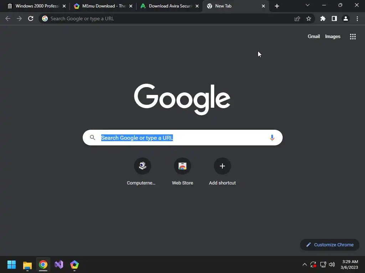The width and height of the screenshot is (365, 273).
Task: Open a new tab with plus
Action: pyautogui.click(x=277, y=6)
